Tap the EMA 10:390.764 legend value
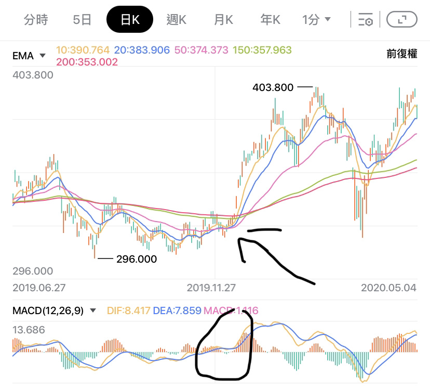The height and width of the screenshot is (388, 430). point(83,50)
